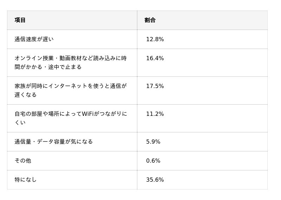Click the 16.4% percentage cell

pos(155,58)
